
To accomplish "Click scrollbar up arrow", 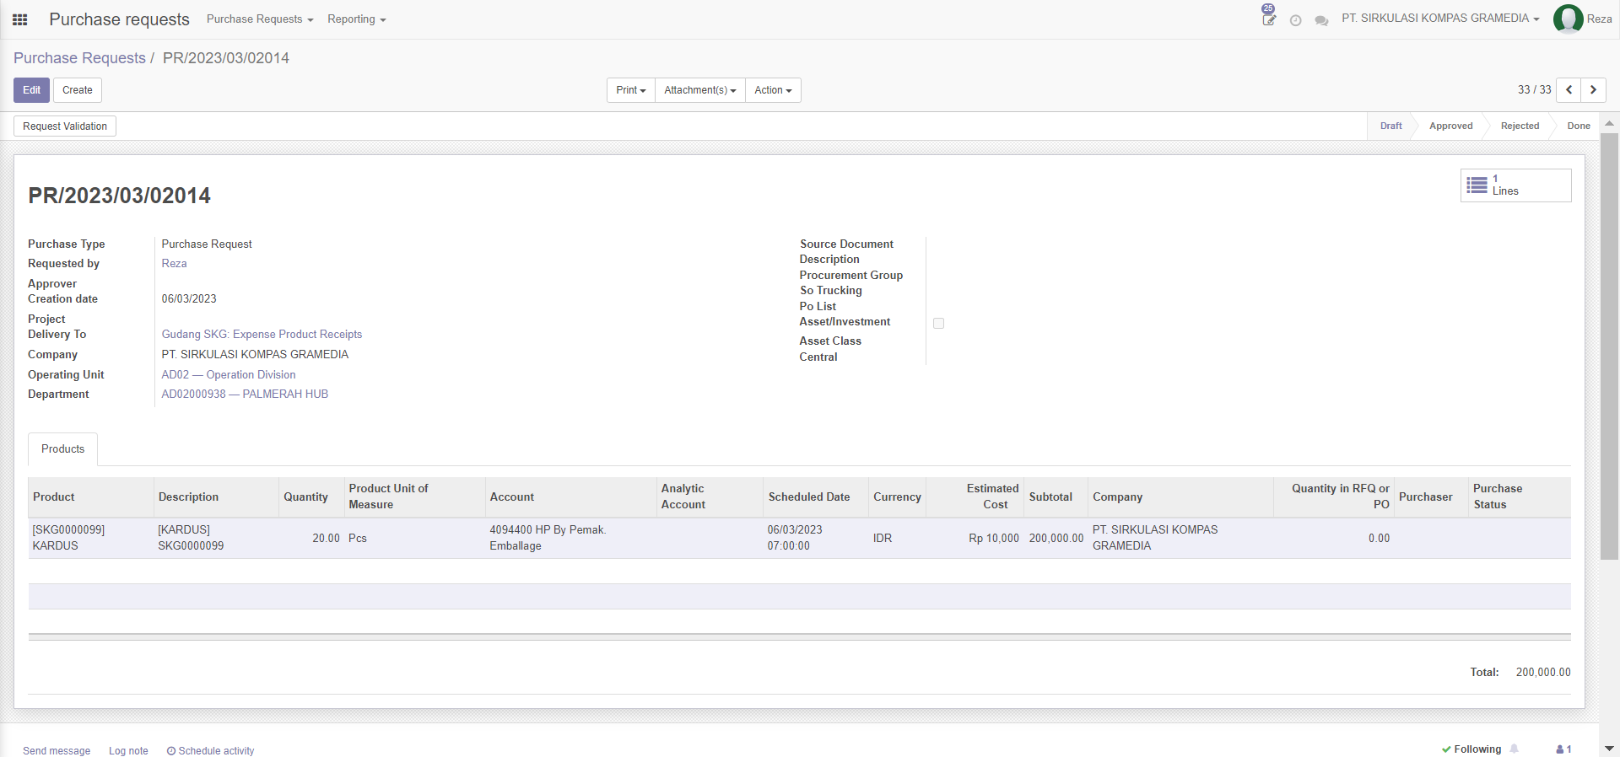I will point(1609,123).
